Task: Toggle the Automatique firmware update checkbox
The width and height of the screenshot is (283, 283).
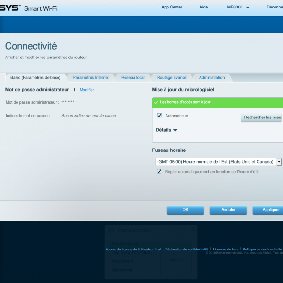Action: pos(159,116)
